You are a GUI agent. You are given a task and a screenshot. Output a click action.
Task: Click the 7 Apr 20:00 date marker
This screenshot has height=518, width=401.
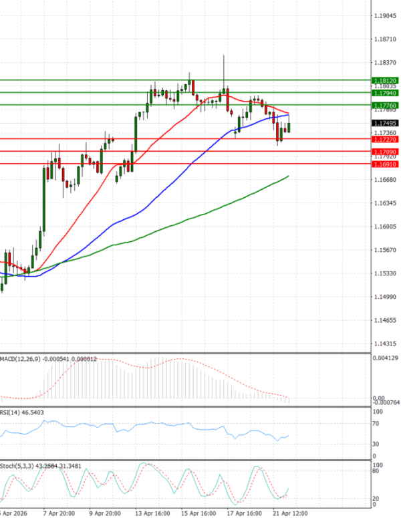coord(59,513)
